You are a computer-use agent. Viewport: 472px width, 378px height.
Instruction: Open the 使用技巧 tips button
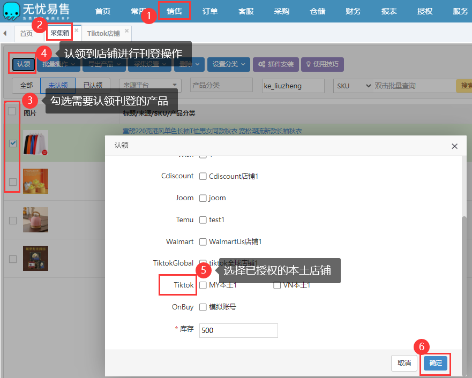323,64
